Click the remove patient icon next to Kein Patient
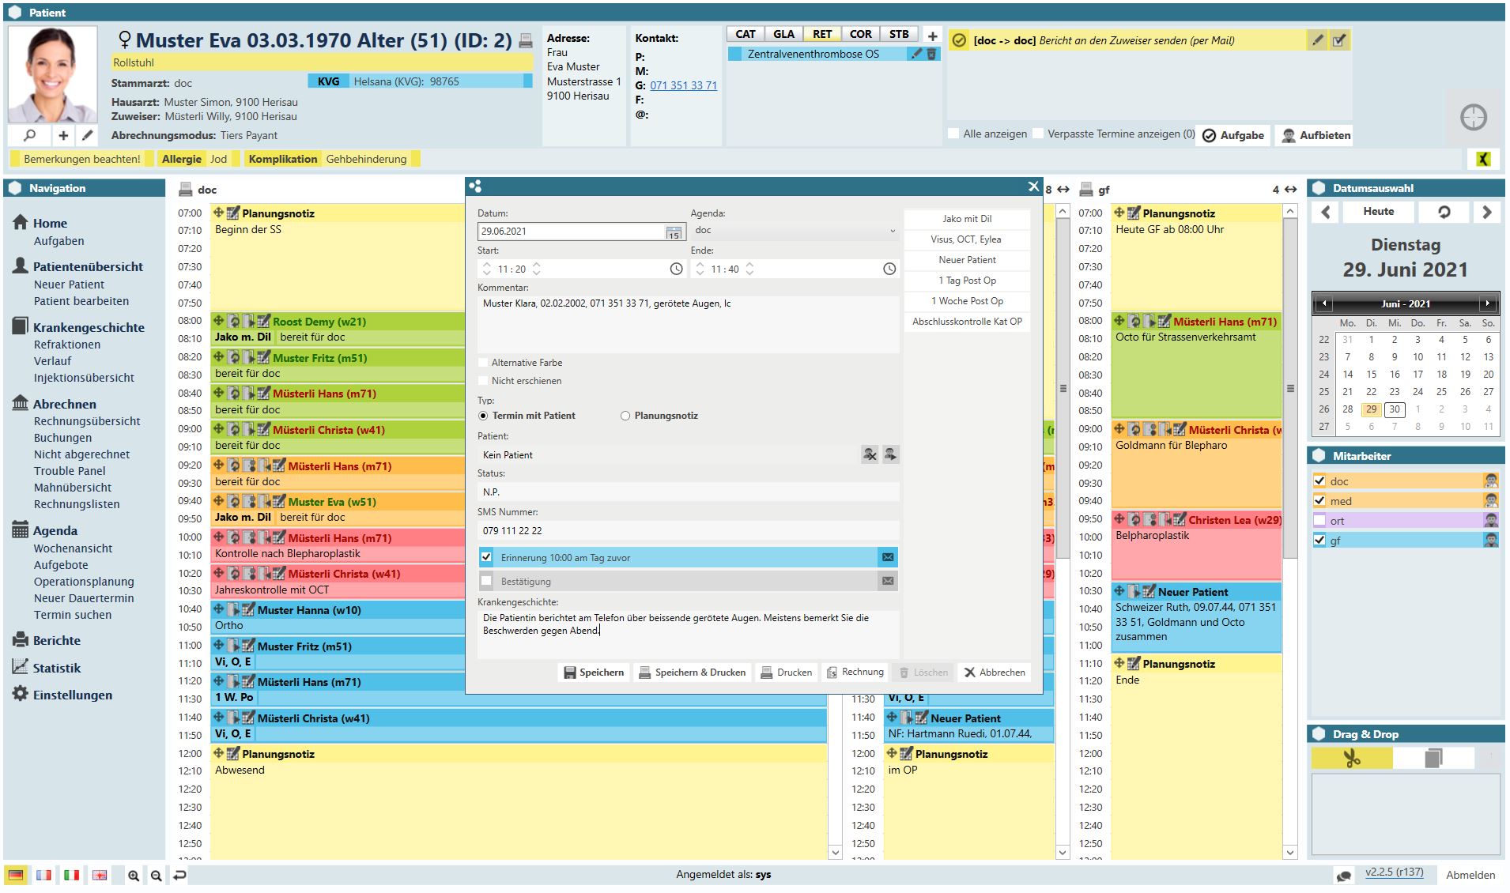1510x893 pixels. (x=870, y=454)
